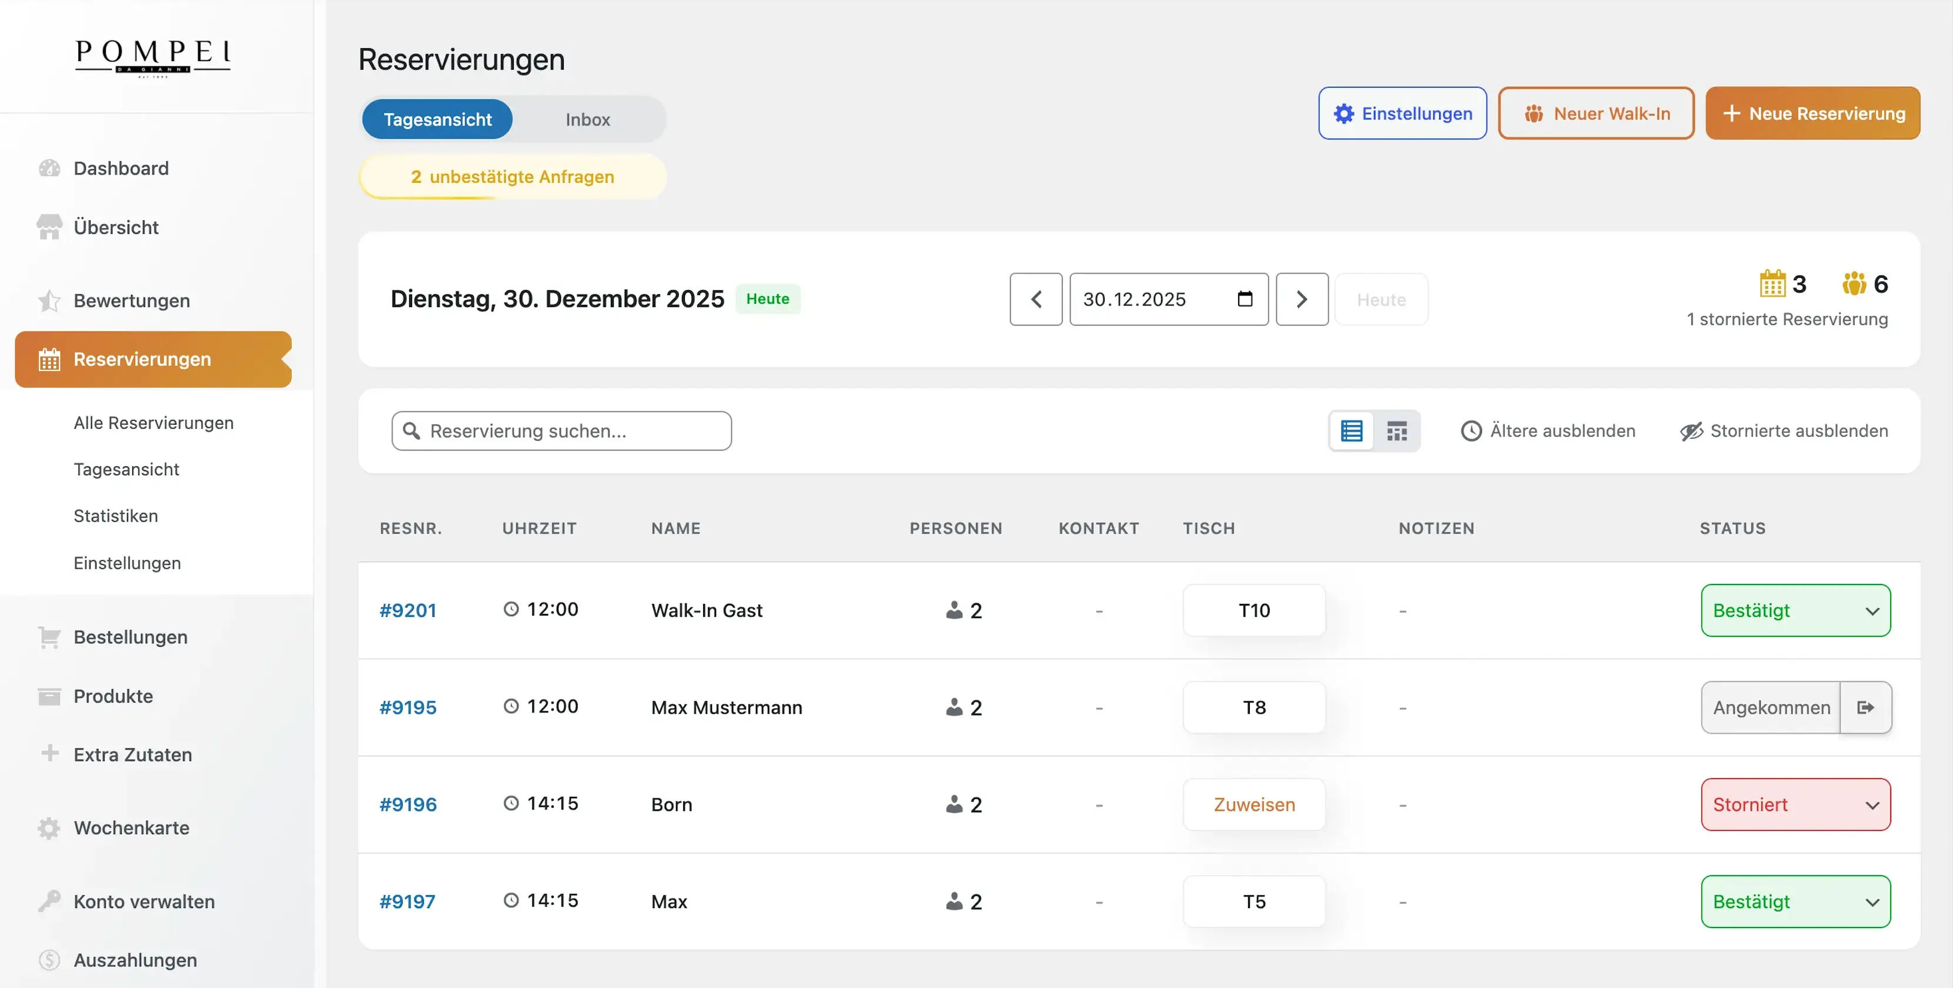Go to previous day arrow

tap(1036, 300)
